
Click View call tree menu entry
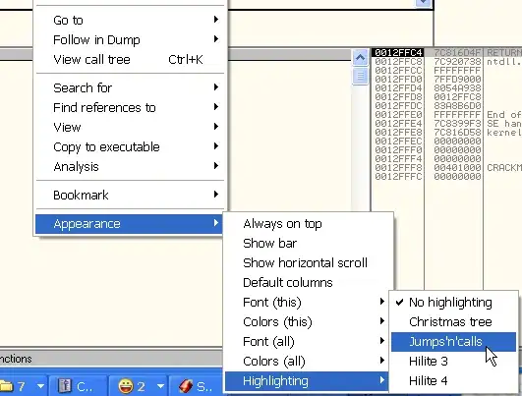tap(130, 60)
